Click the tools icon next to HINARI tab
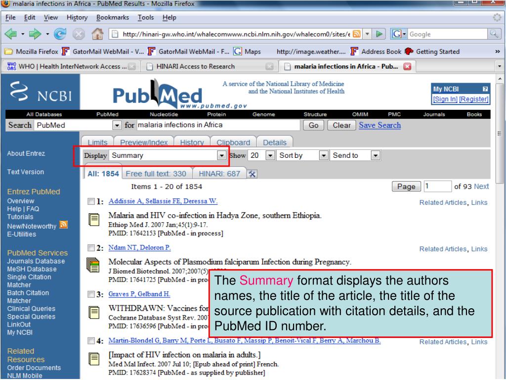 click(x=252, y=174)
